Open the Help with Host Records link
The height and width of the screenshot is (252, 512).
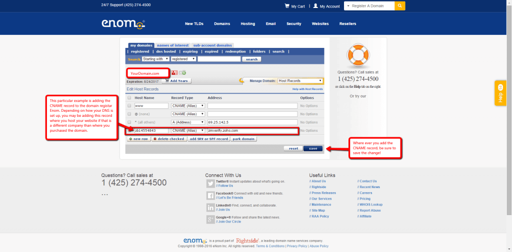307,89
